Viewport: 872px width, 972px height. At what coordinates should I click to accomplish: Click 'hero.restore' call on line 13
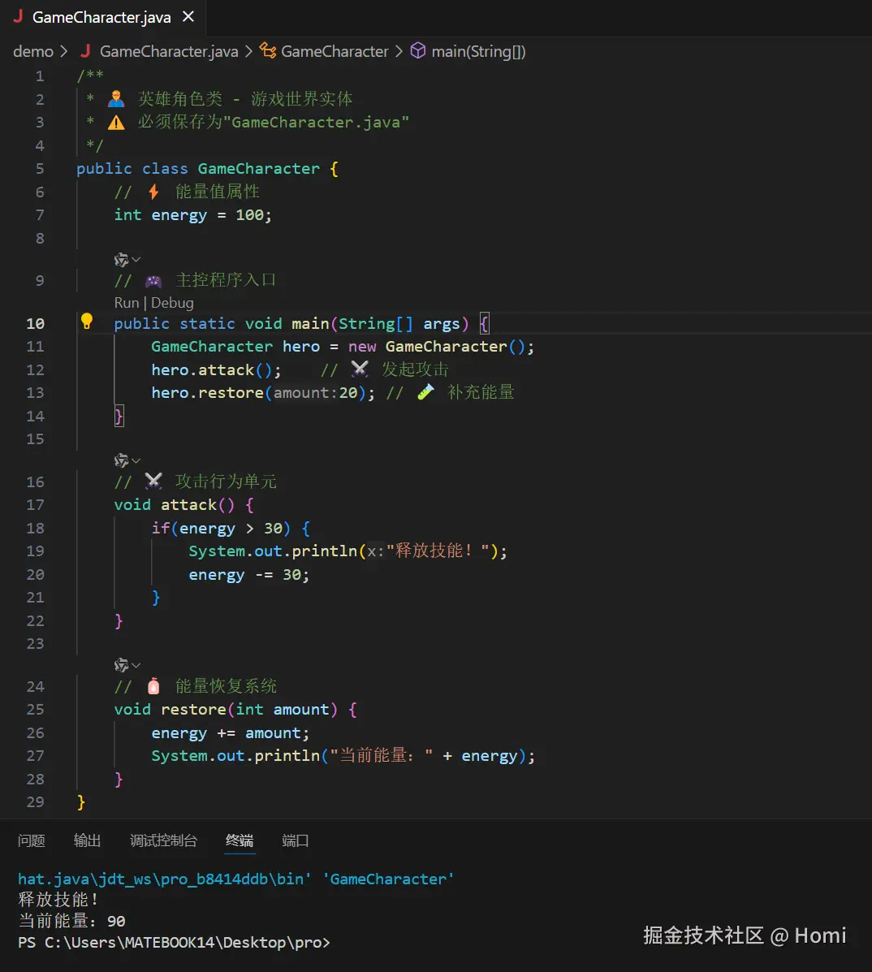coord(208,393)
